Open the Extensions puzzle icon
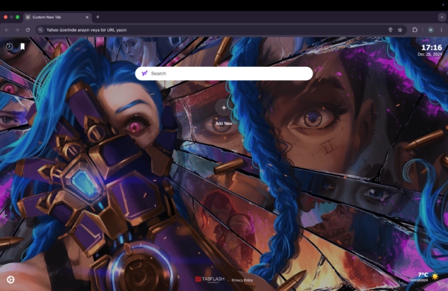 tap(415, 30)
